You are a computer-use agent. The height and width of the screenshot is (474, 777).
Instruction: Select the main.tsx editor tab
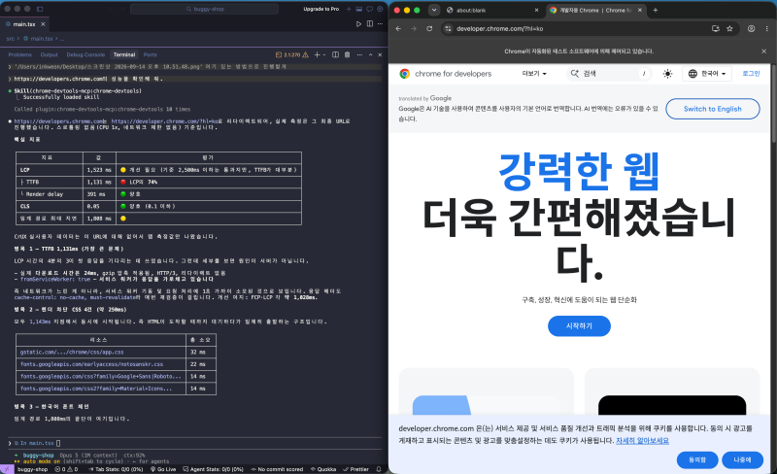[x=23, y=24]
